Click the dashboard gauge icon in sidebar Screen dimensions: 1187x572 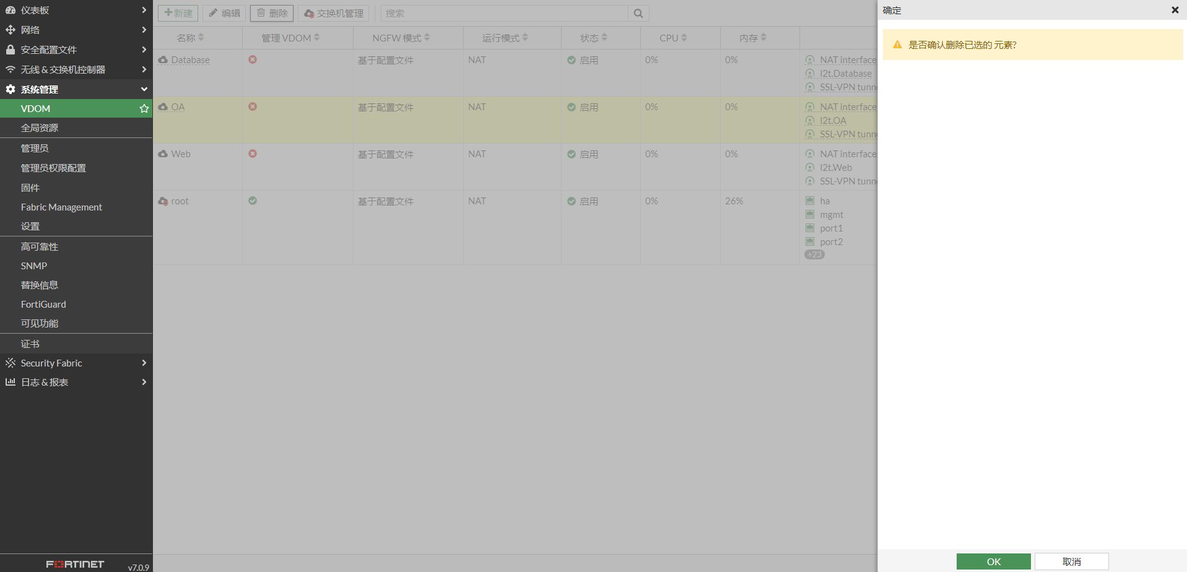tap(11, 10)
